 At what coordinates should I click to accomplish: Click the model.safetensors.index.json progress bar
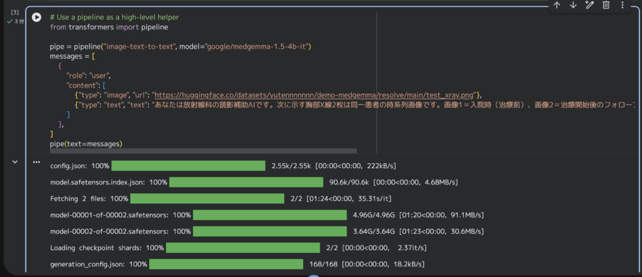pos(246,182)
